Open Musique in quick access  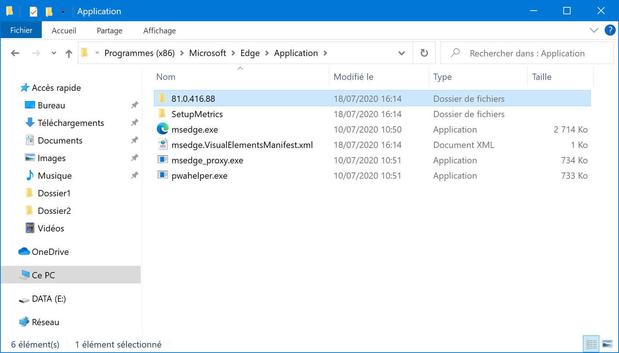[x=55, y=176]
